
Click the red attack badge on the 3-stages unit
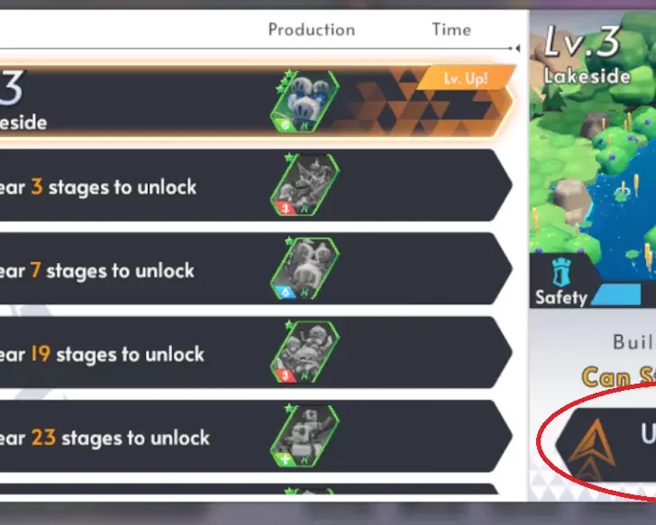pyautogui.click(x=287, y=208)
